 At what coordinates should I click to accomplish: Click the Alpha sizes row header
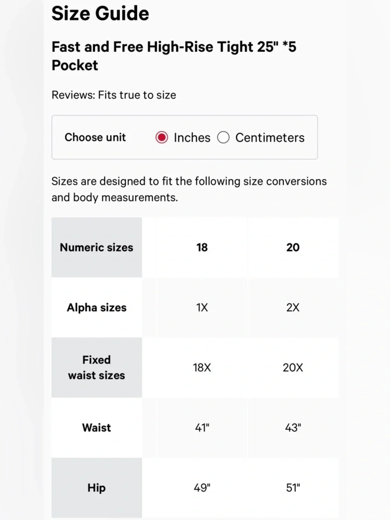[97, 307]
